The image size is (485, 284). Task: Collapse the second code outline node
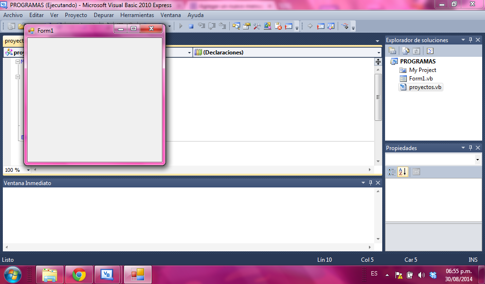(18, 77)
